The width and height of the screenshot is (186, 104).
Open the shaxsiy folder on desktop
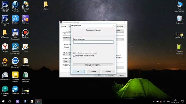pyautogui.click(x=46, y=5)
